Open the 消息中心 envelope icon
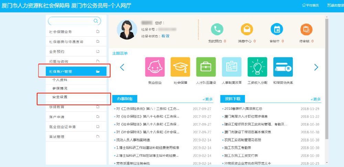 point(247,30)
